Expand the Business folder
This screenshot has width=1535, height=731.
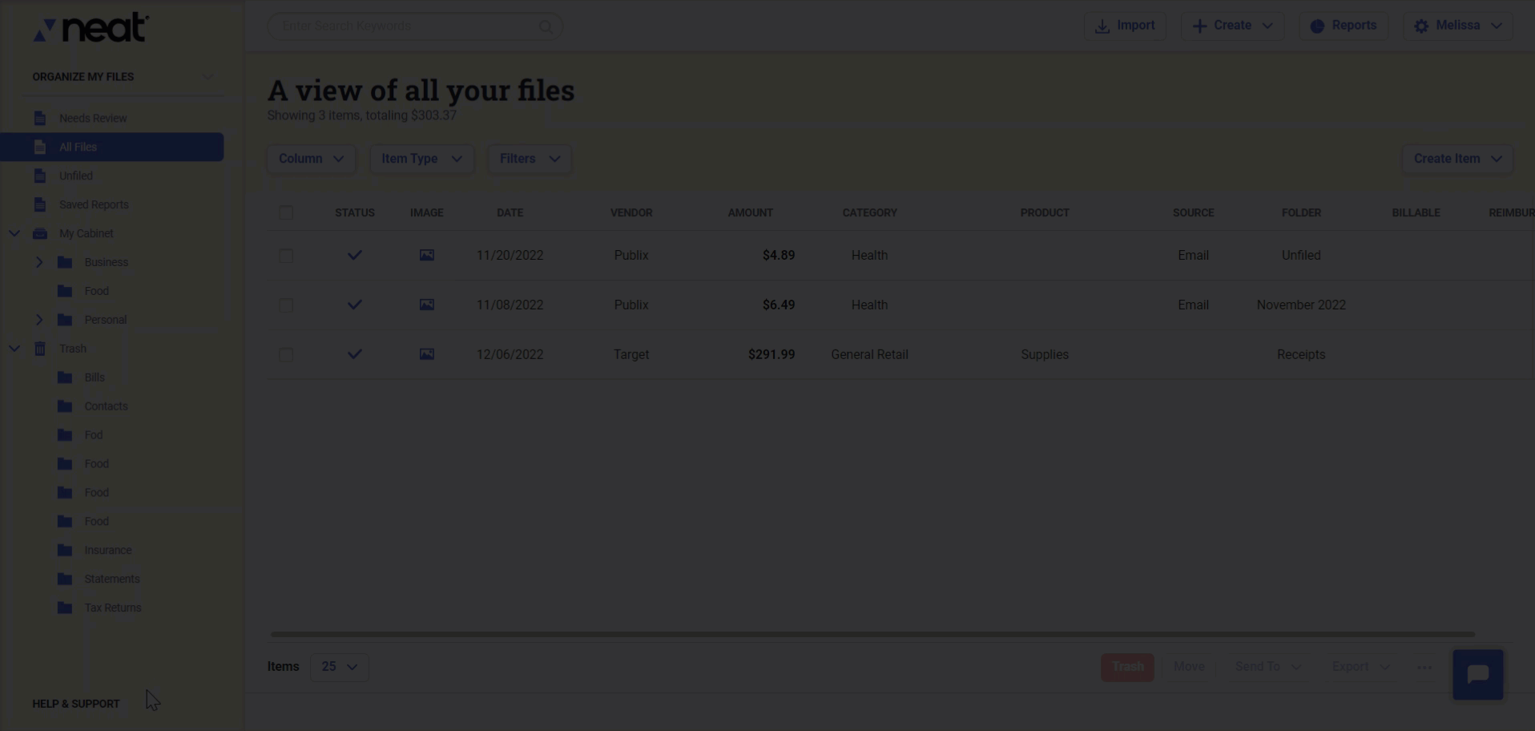click(x=38, y=262)
